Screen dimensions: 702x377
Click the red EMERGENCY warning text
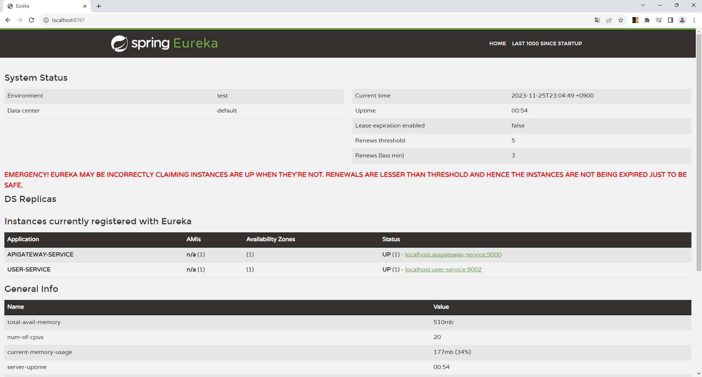click(346, 180)
